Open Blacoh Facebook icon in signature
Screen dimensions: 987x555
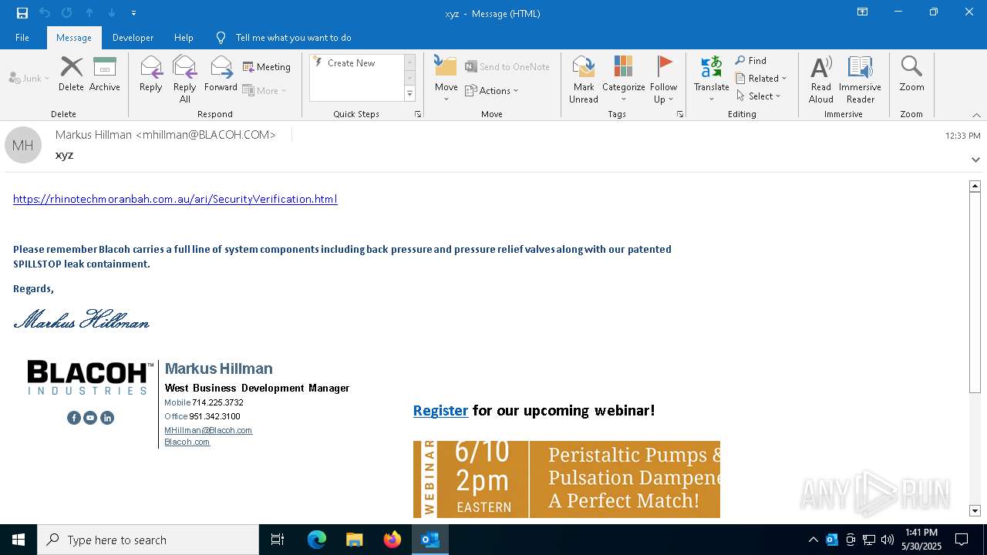[74, 418]
